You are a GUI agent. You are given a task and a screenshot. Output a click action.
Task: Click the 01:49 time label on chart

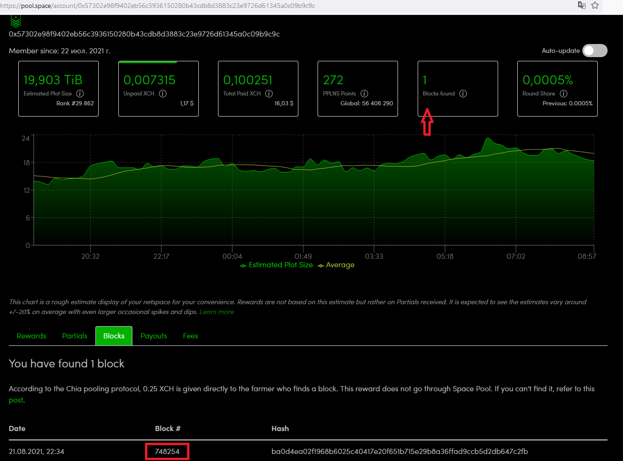point(303,256)
